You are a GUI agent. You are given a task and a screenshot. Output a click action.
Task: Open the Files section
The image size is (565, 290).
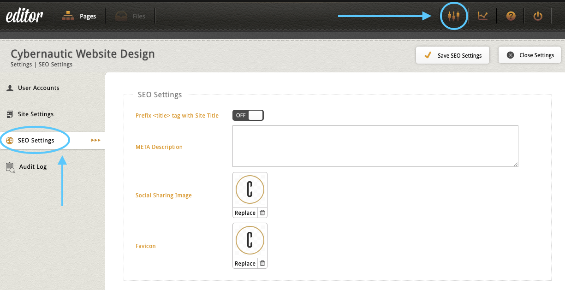click(131, 16)
